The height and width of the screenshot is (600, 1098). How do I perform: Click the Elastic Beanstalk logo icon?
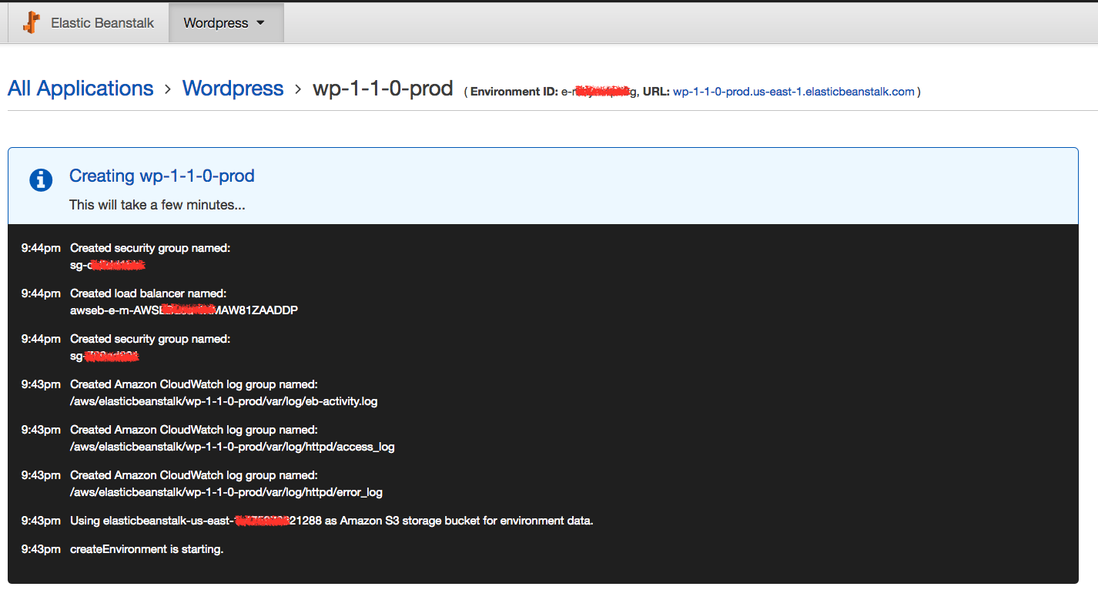(x=31, y=22)
